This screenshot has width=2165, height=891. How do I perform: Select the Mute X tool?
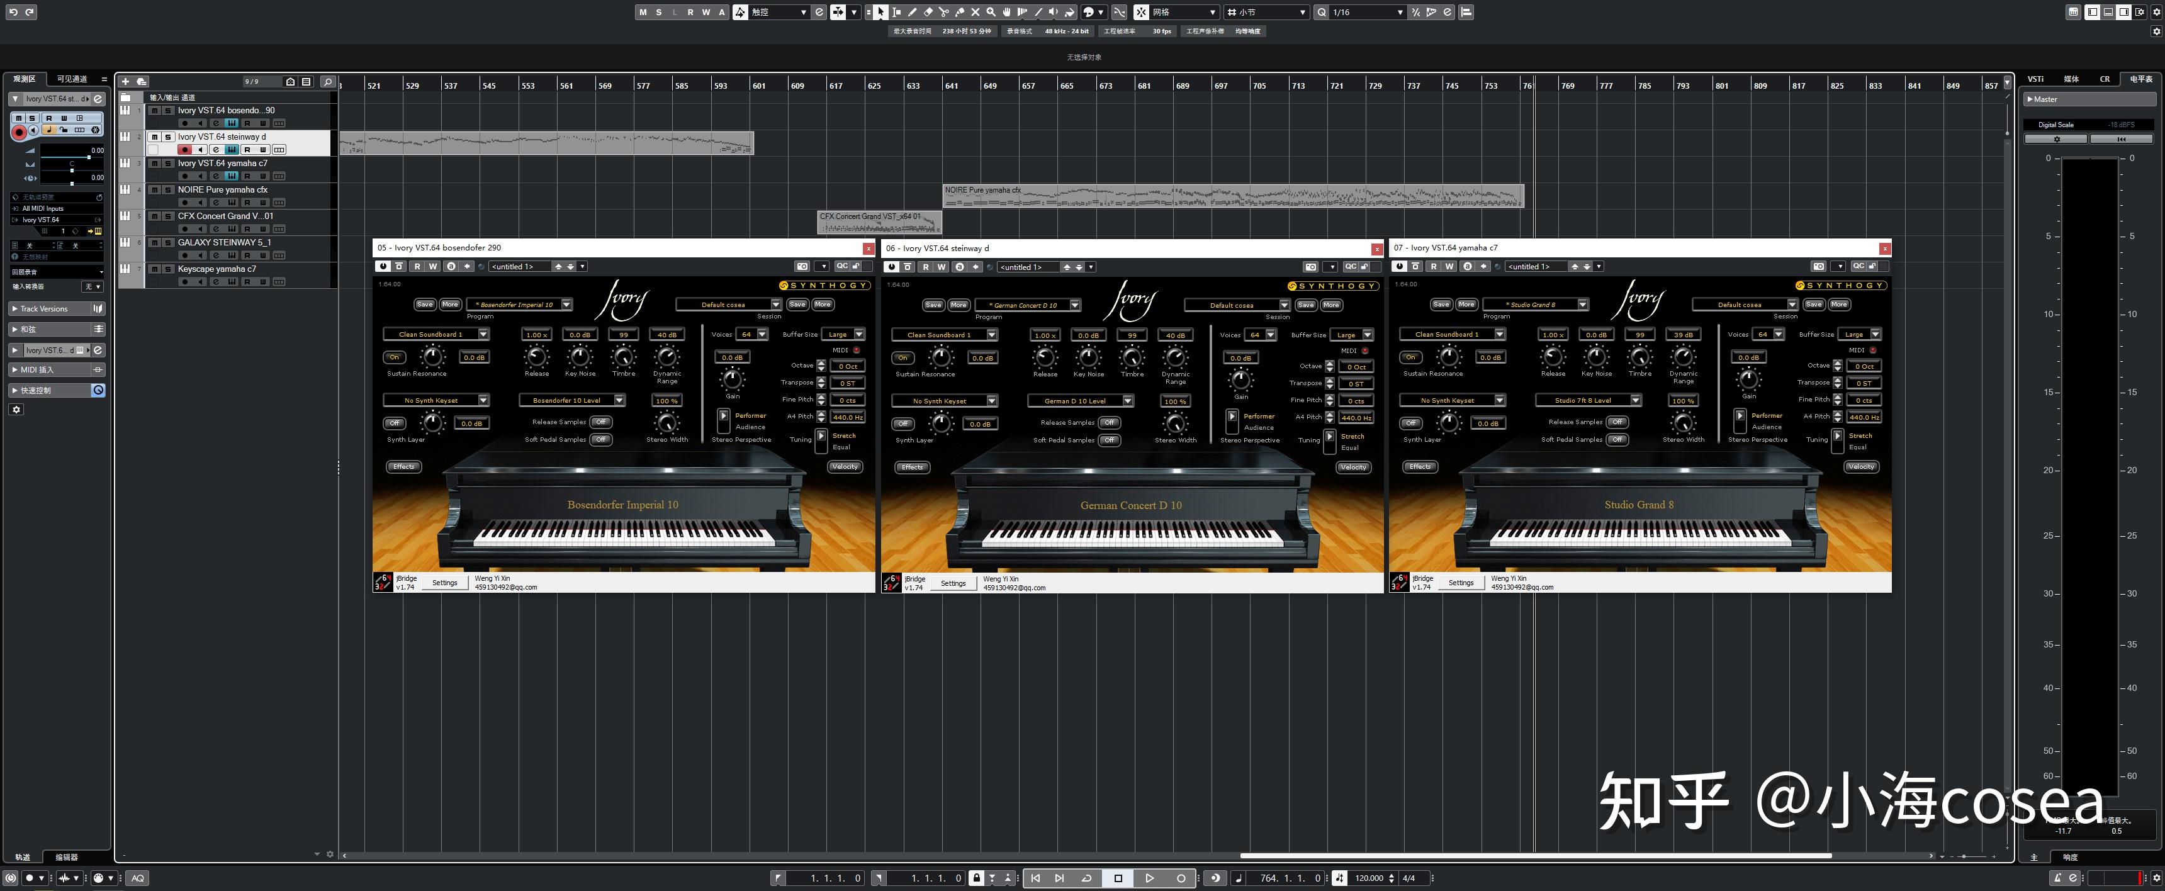[x=975, y=12]
